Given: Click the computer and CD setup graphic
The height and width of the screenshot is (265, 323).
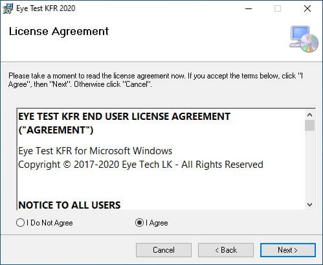Looking at the screenshot, I should 304,39.
